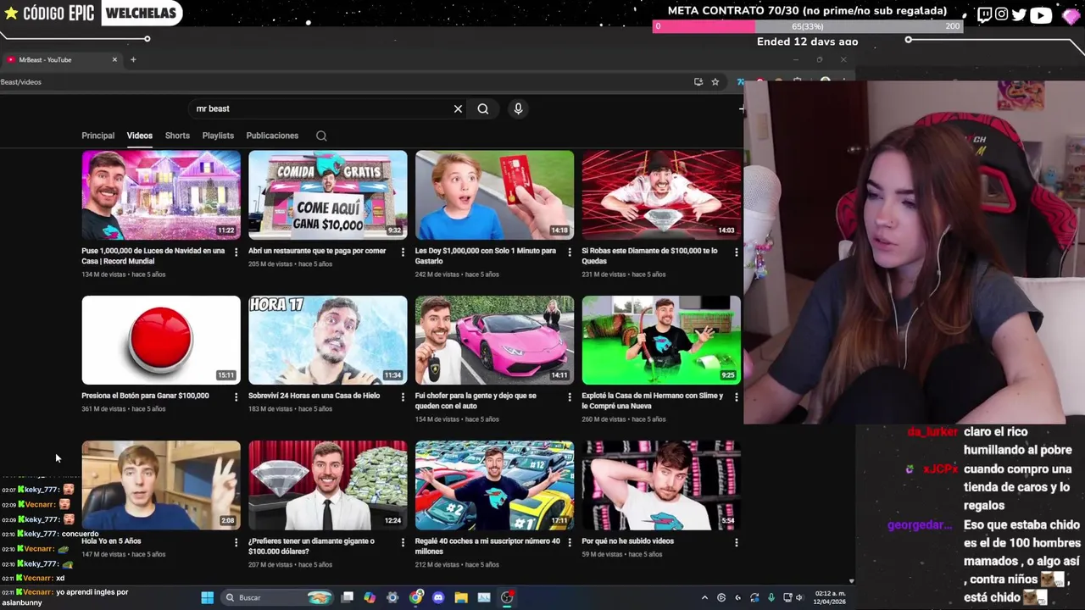Open the Shorts channel tab
The width and height of the screenshot is (1085, 610).
[177, 136]
